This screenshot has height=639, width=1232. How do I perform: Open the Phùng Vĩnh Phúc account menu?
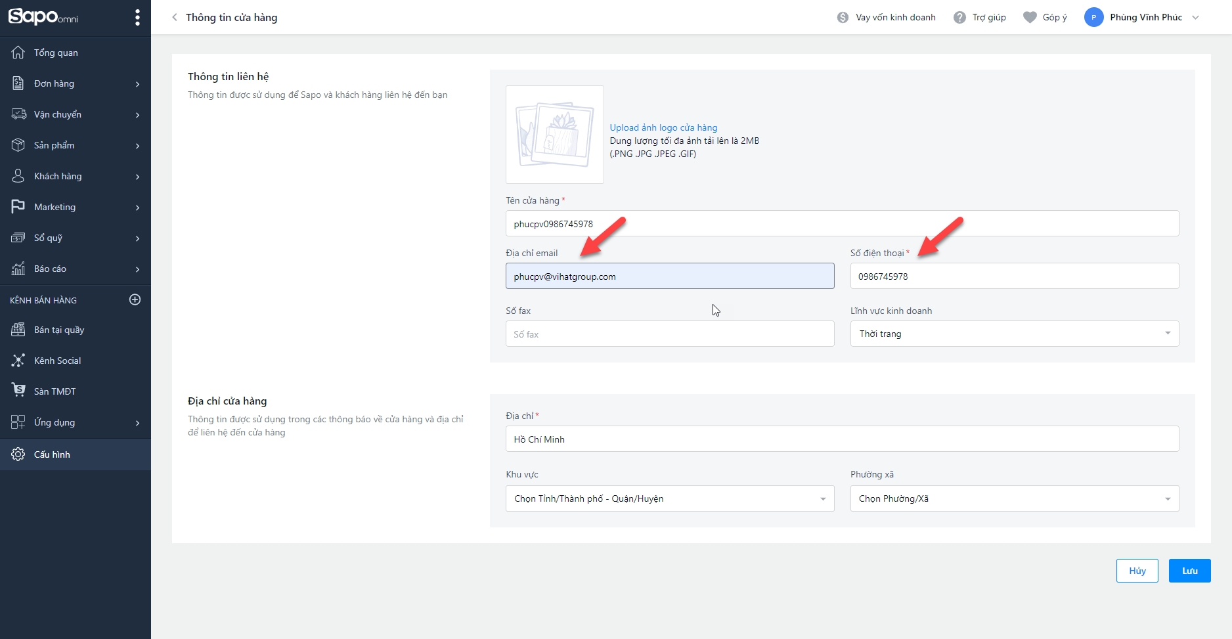coord(1142,18)
